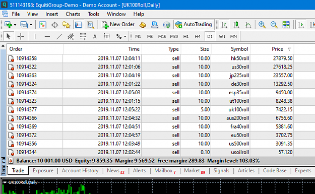Screen dimensions: 315x194
Task: Draw a vertical line tool
Action: pos(35,36)
